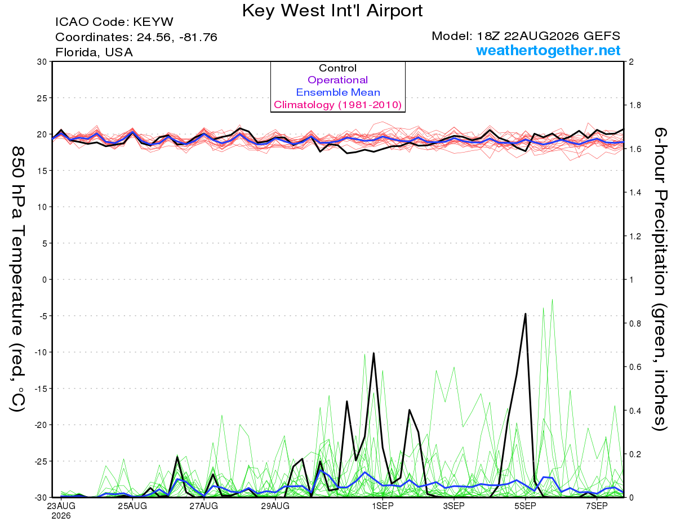Screen dimensions: 676x522
Task: Click the 850 hPa Temperature axis title
Action: tap(18, 279)
